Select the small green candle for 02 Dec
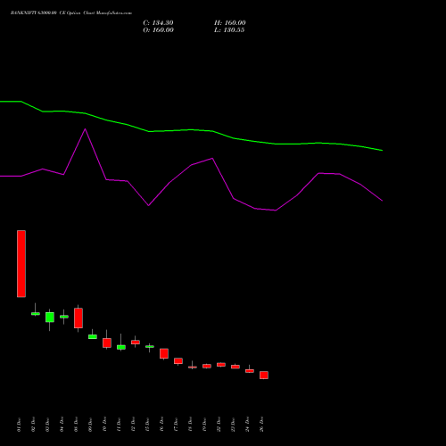The image size is (446, 446). click(36, 313)
